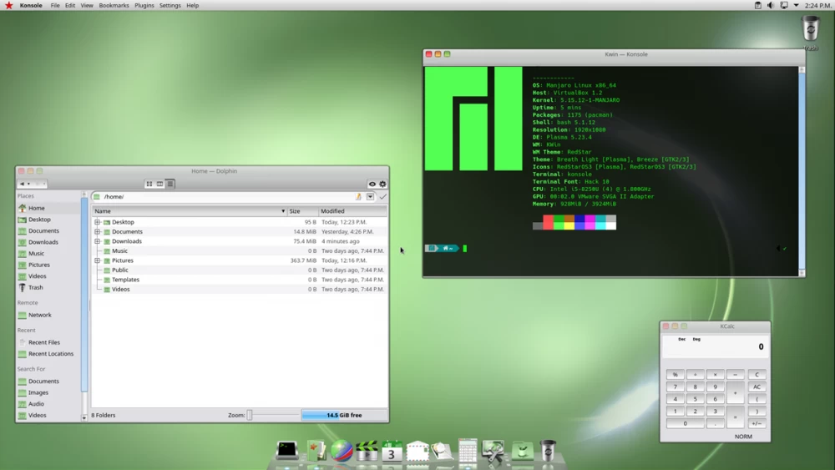Expand the Pictures folder tree node

click(98, 260)
